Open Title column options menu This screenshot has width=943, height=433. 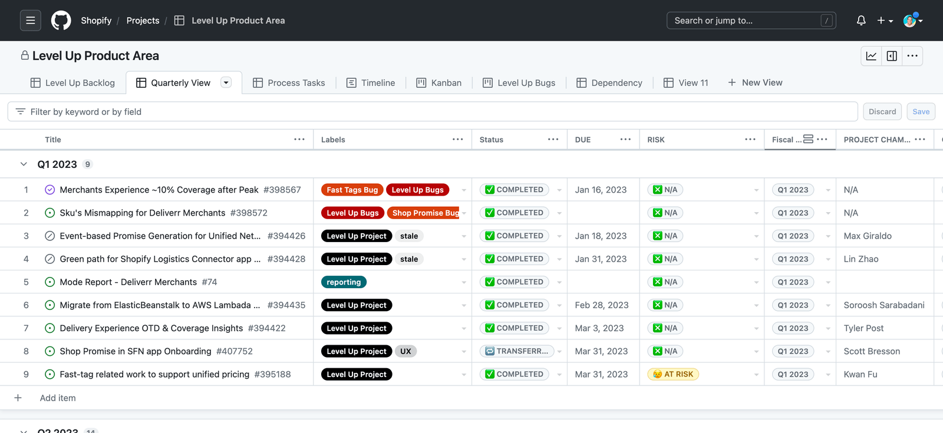tap(299, 140)
